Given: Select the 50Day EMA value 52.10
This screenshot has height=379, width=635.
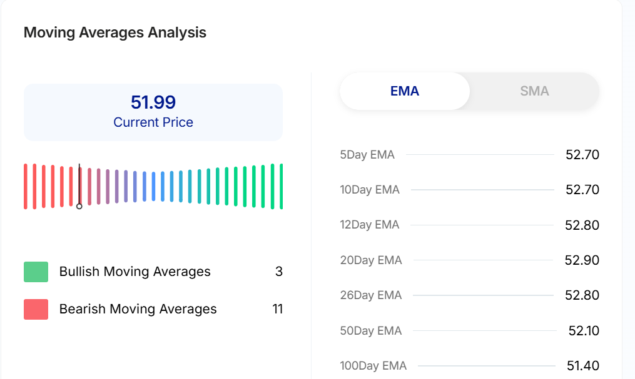Looking at the screenshot, I should click(583, 331).
